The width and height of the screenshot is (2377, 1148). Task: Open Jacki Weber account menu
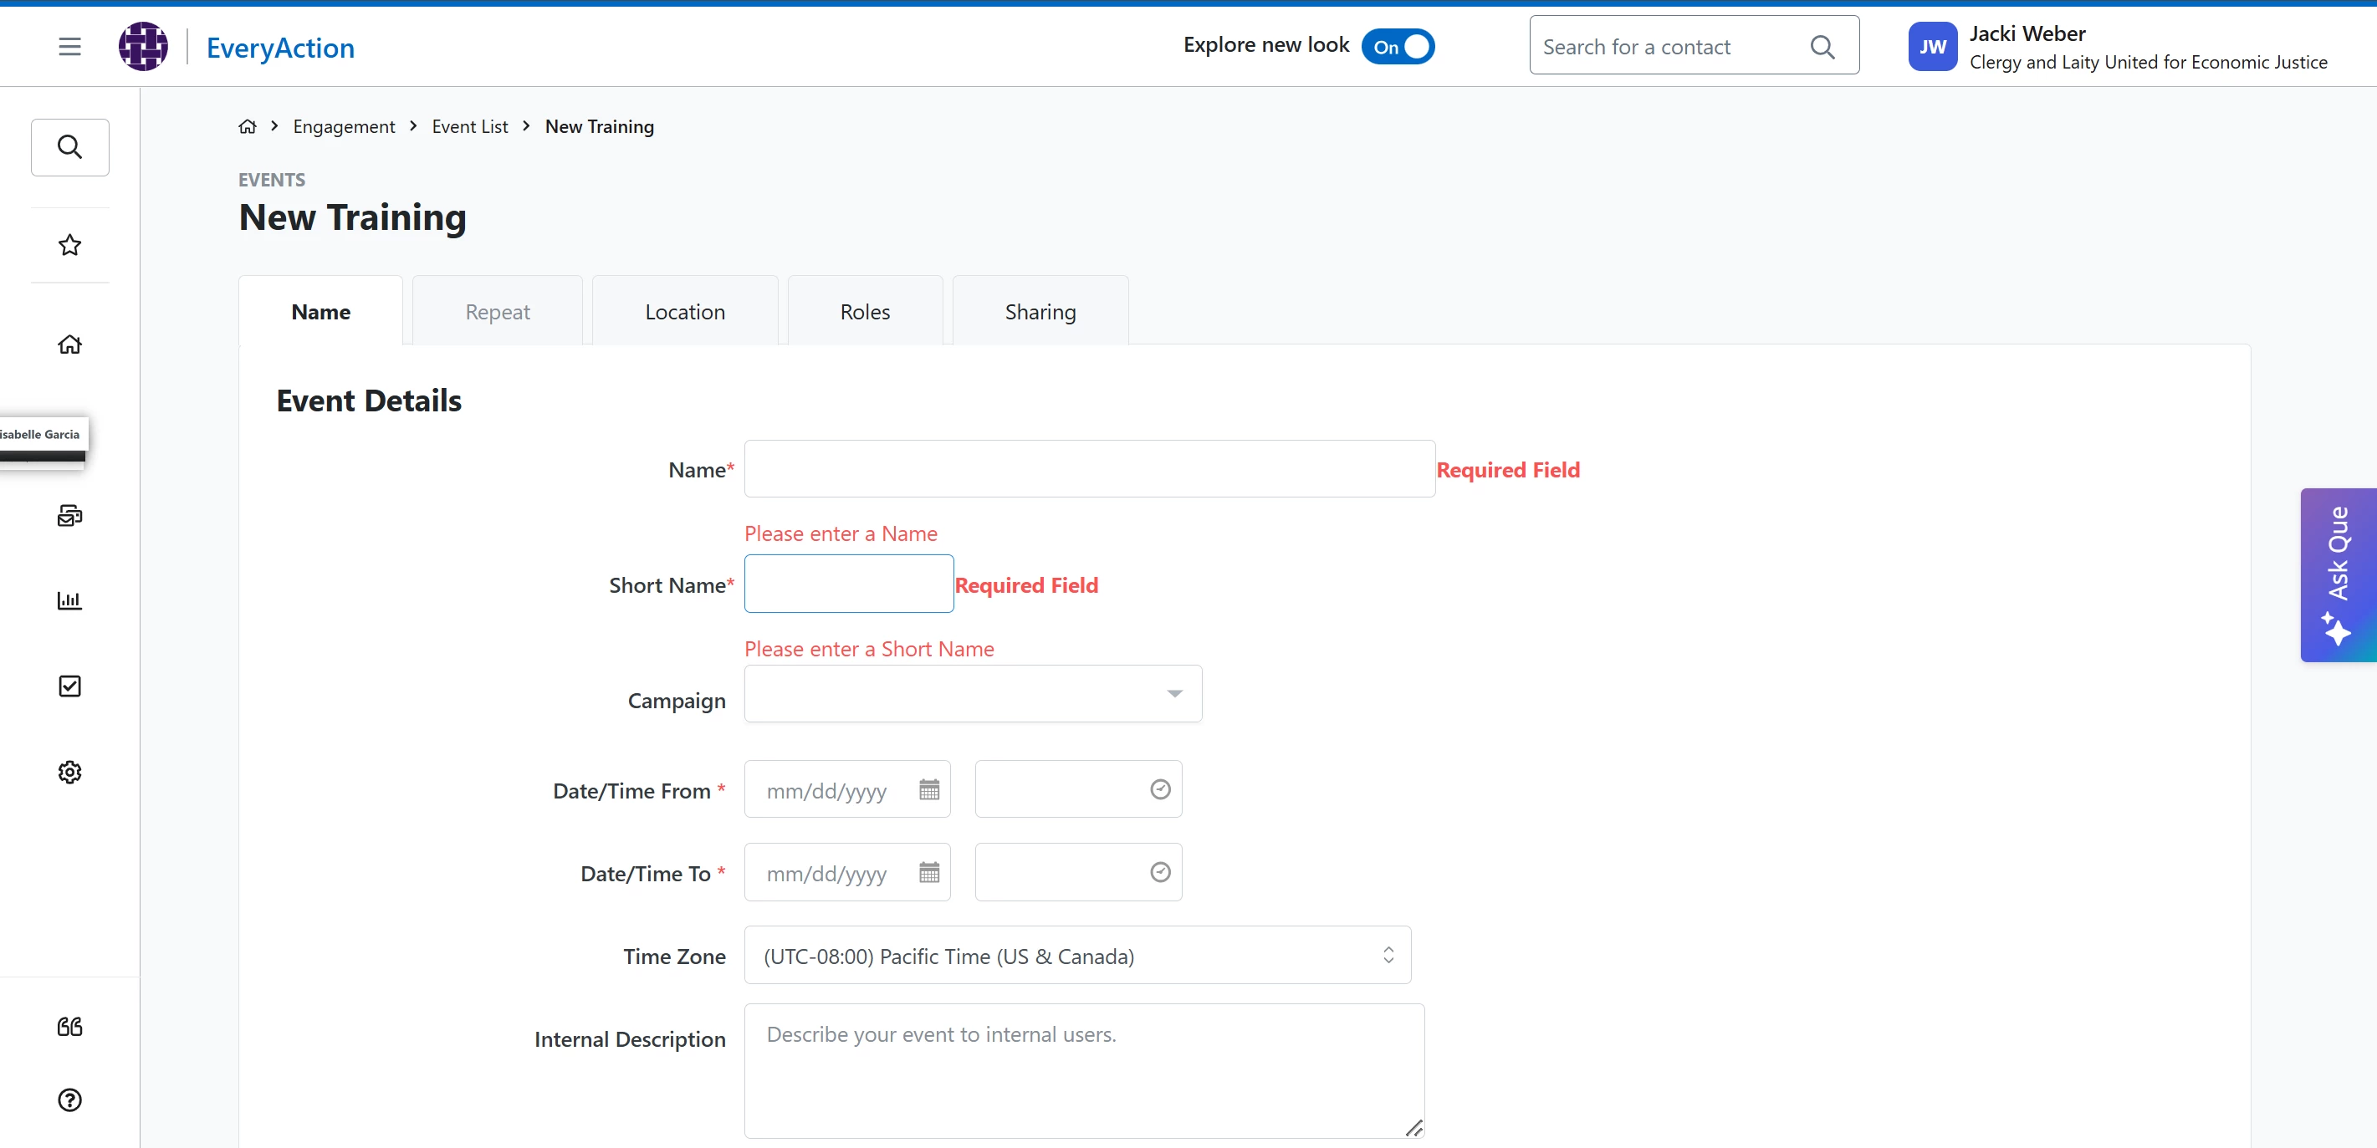tap(2117, 47)
